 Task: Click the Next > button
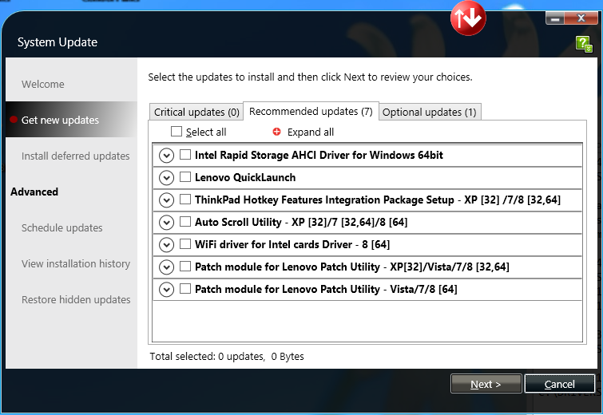tap(486, 384)
